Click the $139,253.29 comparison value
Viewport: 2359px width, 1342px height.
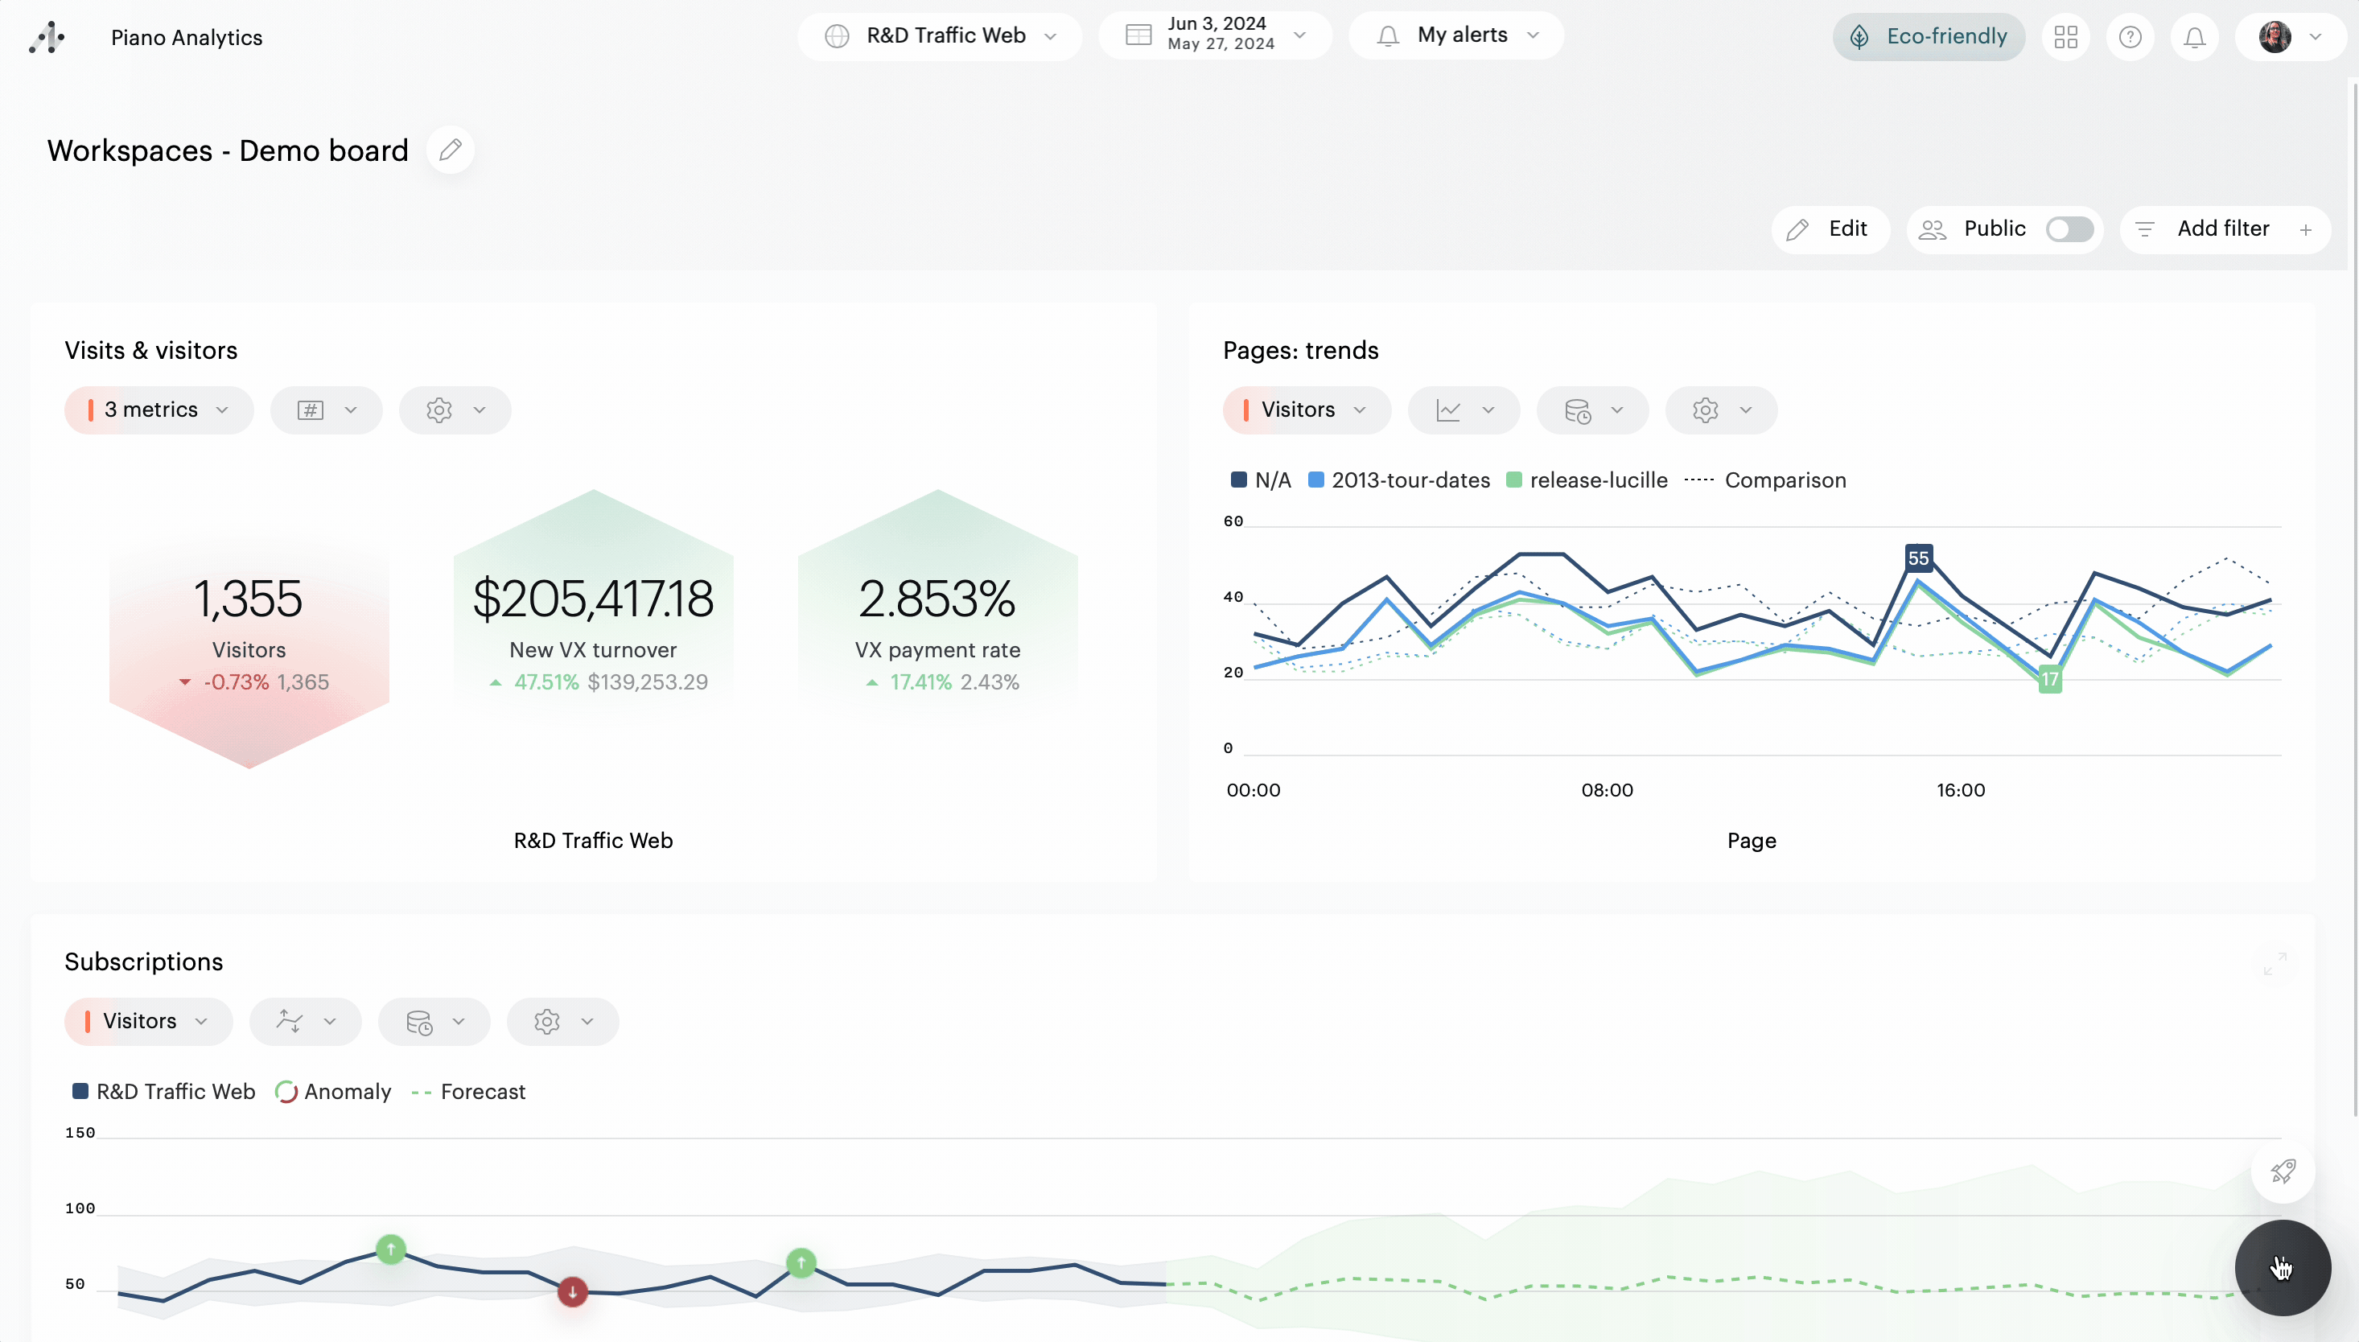[x=648, y=682]
